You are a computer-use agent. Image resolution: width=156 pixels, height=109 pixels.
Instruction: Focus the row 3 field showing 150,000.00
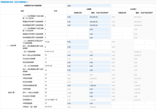point(100,25)
